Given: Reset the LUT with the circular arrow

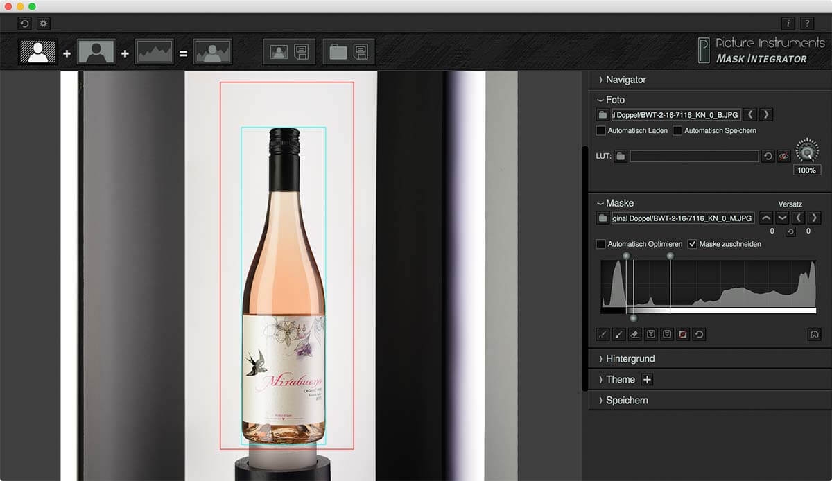Looking at the screenshot, I should (768, 157).
